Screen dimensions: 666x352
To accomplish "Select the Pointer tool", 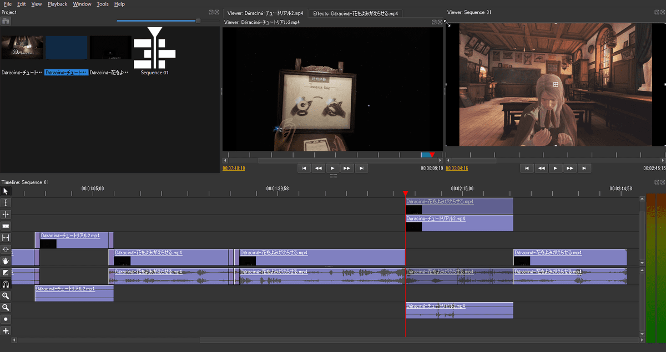I will (6, 191).
